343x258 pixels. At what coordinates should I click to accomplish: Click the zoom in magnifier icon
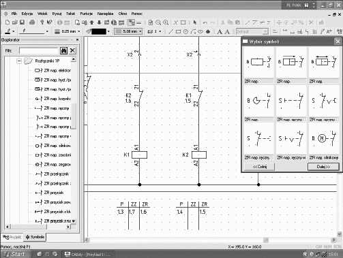coord(166,22)
